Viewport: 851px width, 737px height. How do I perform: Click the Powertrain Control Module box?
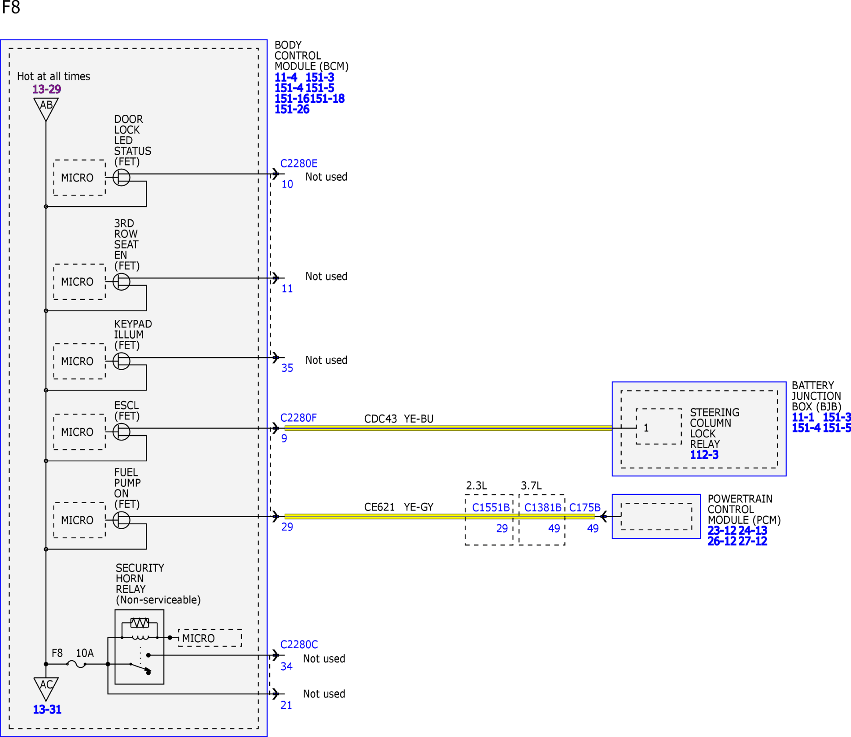point(656,516)
